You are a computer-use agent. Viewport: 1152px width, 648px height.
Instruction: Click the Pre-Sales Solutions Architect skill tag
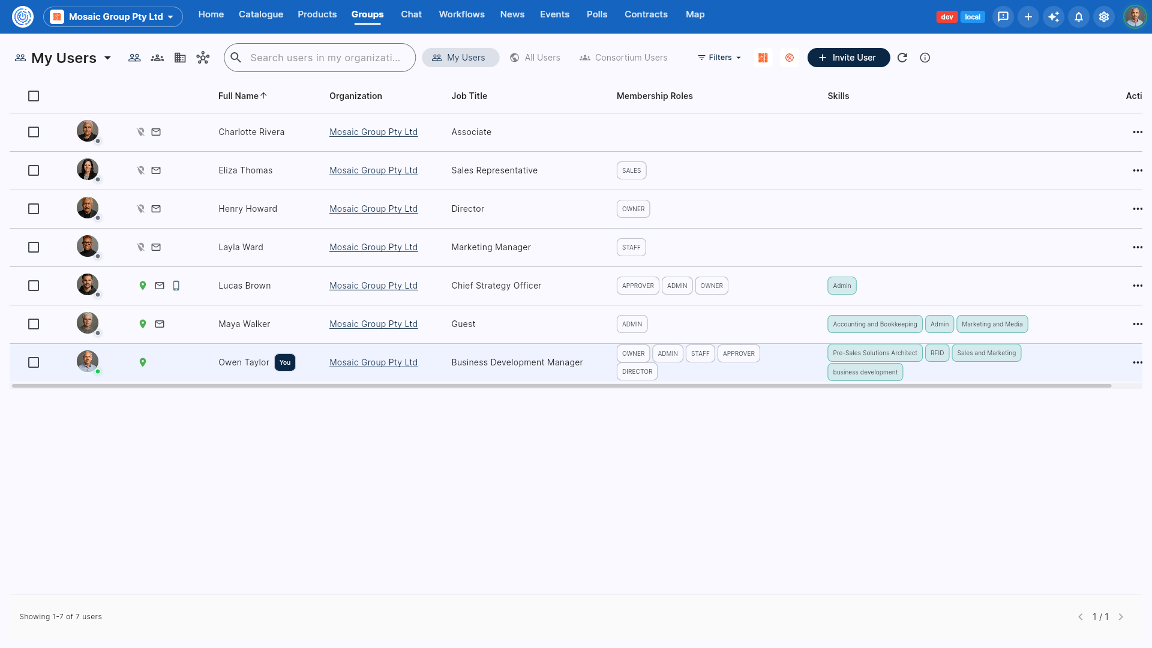[875, 353]
